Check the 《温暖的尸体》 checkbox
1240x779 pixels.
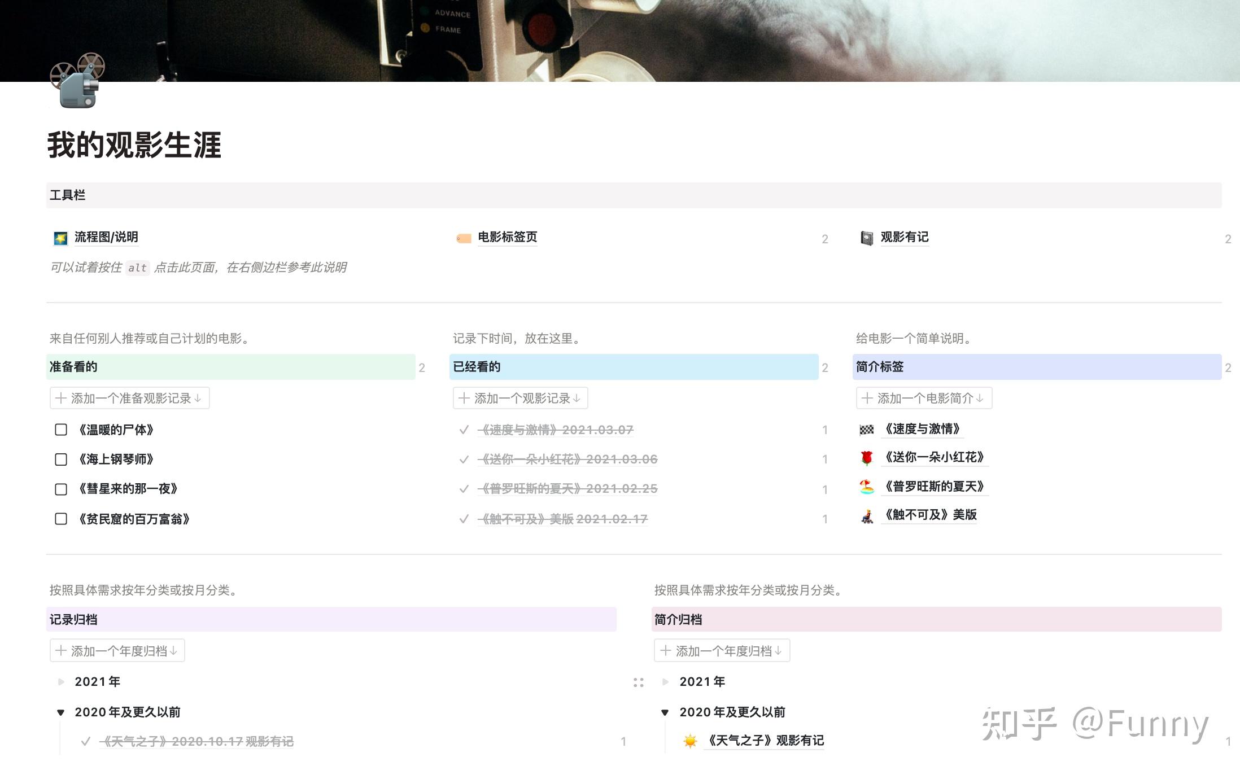(60, 430)
